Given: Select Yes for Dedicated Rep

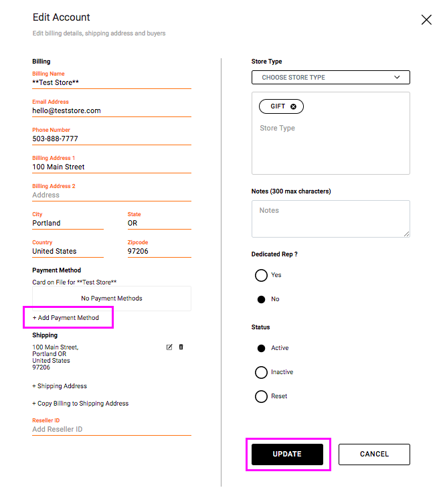Looking at the screenshot, I should 261,275.
